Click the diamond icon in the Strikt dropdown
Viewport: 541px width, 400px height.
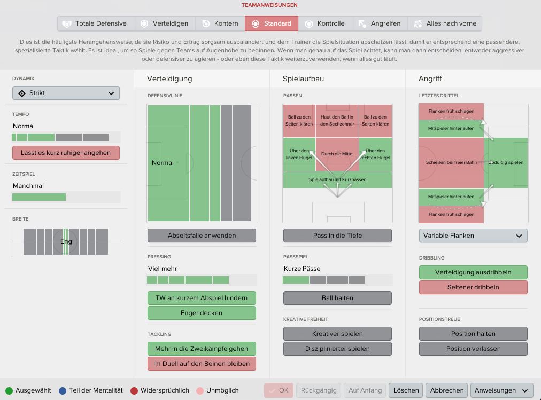pos(22,93)
